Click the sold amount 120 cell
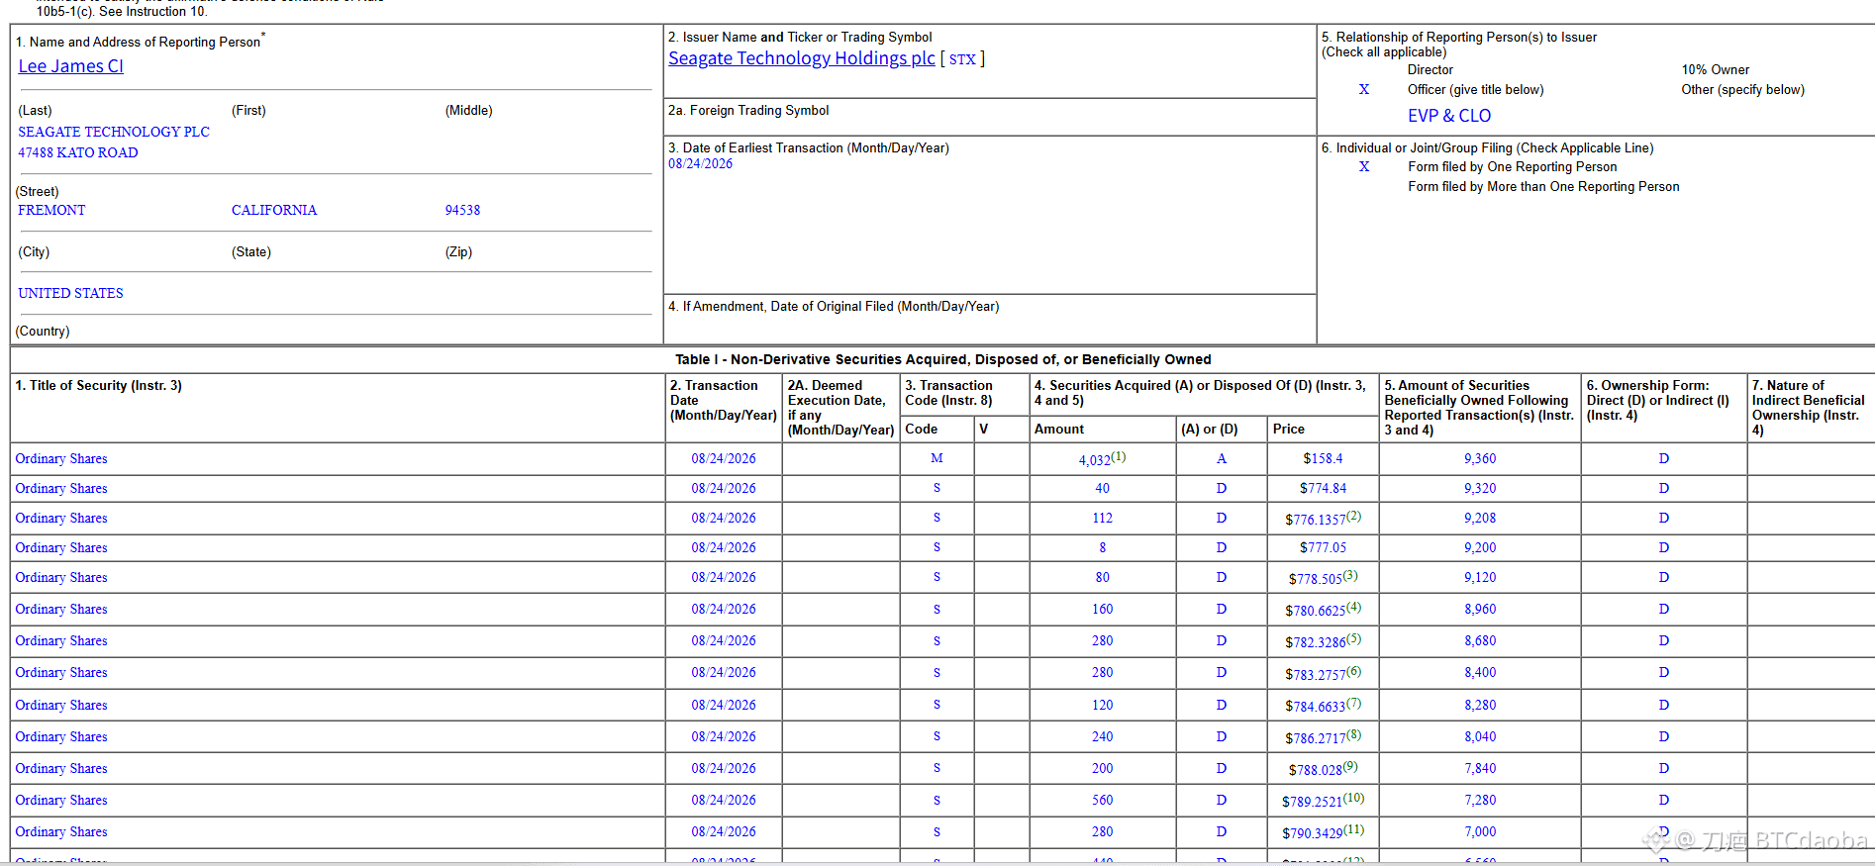Image resolution: width=1875 pixels, height=866 pixels. pyautogui.click(x=1102, y=705)
